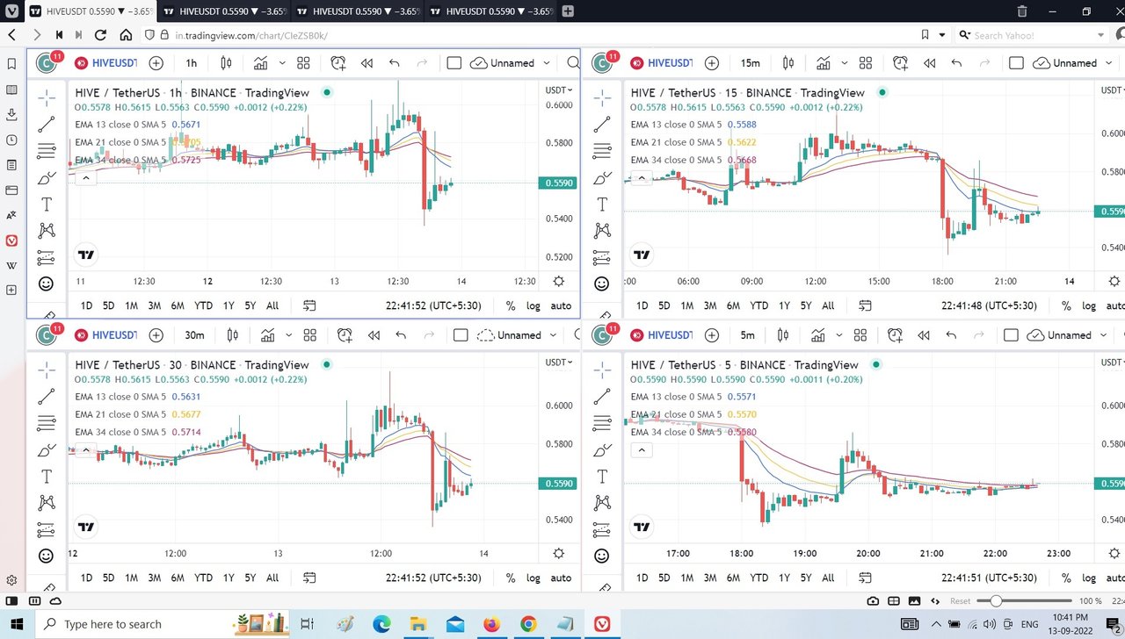This screenshot has width=1125, height=639.
Task: Open indicator templates in 15m chart
Action: tap(866, 63)
